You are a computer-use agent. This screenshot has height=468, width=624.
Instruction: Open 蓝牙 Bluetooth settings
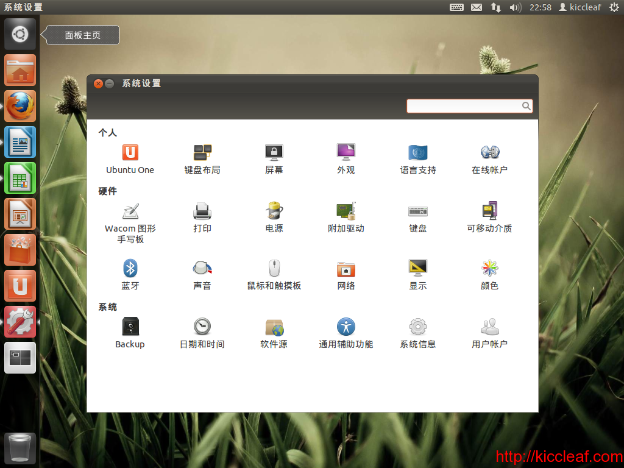point(130,275)
